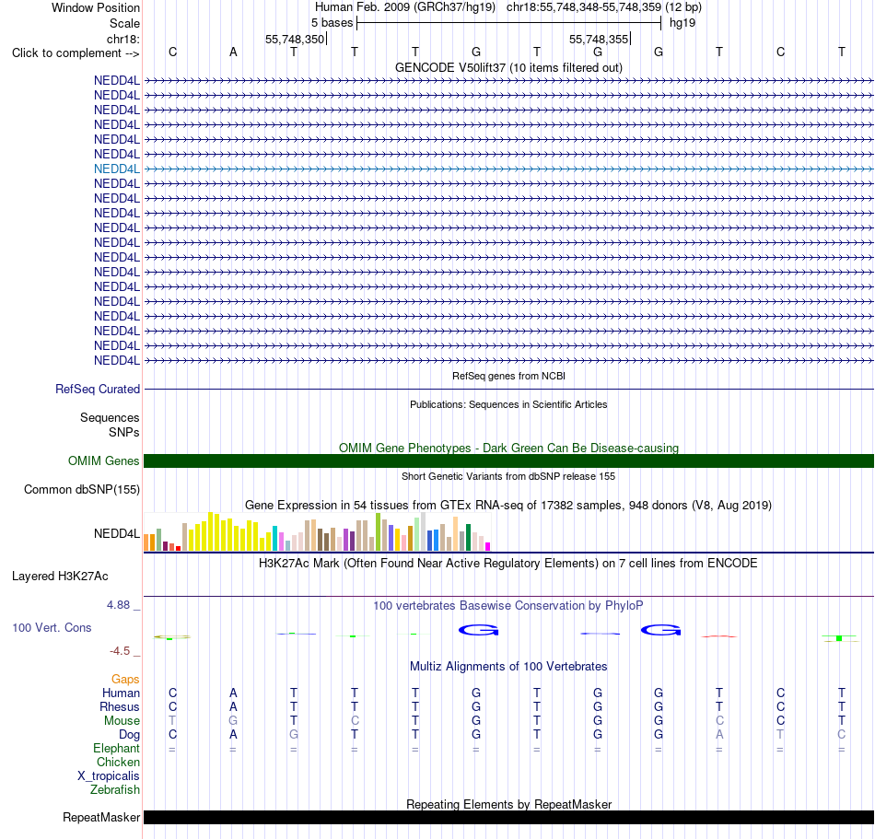The image size is (875, 839).
Task: Click the black RepeatMasker bar
Action: pos(509,817)
